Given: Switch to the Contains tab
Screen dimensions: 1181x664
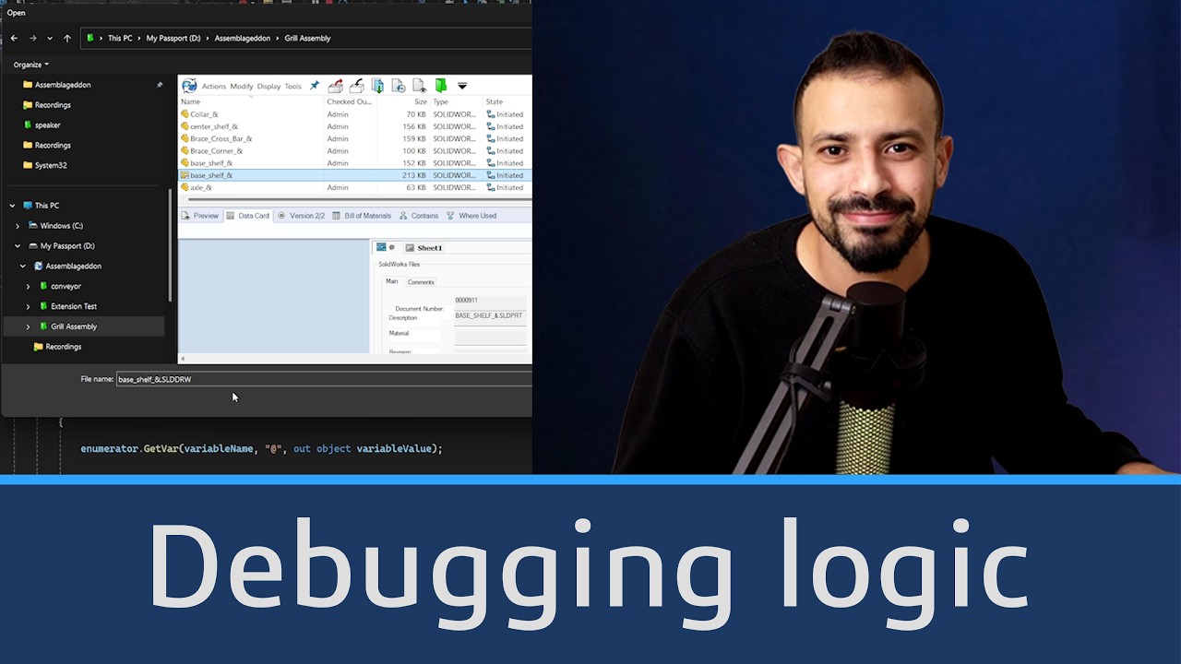Looking at the screenshot, I should click(x=418, y=216).
